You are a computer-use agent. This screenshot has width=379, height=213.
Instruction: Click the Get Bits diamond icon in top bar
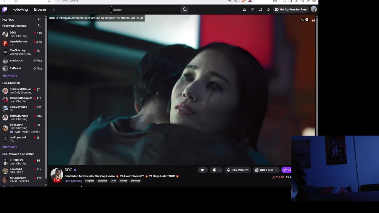click(268, 9)
